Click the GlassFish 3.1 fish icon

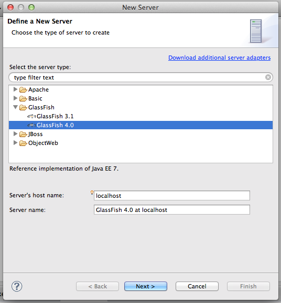(x=31, y=116)
